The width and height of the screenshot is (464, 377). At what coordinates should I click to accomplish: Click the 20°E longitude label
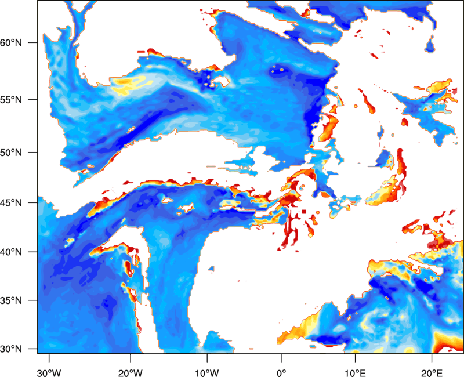click(x=432, y=373)
